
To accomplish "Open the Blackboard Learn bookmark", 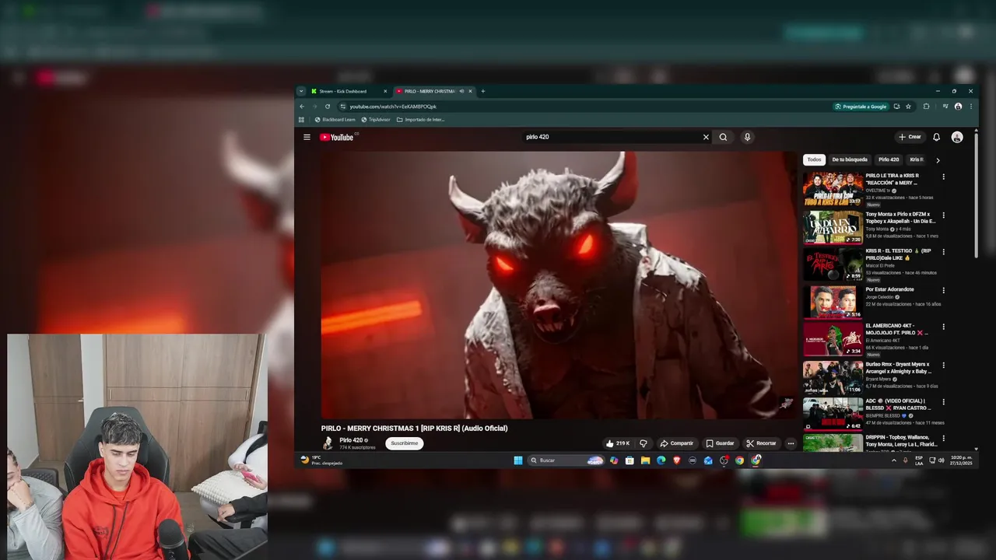I will tap(335, 120).
